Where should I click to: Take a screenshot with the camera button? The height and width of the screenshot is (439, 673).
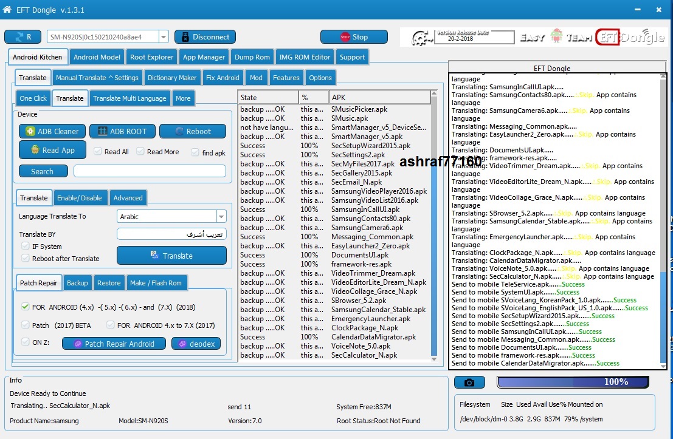coord(469,383)
